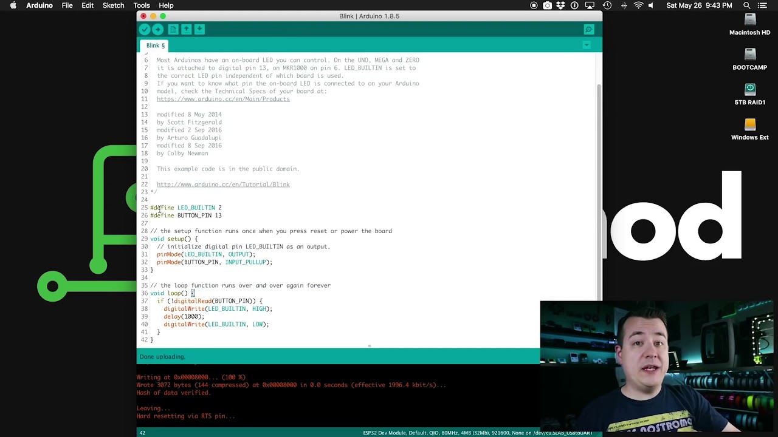Click the '#define BUTTON_PIN 13' line
Image resolution: width=778 pixels, height=437 pixels.
pyautogui.click(x=186, y=215)
